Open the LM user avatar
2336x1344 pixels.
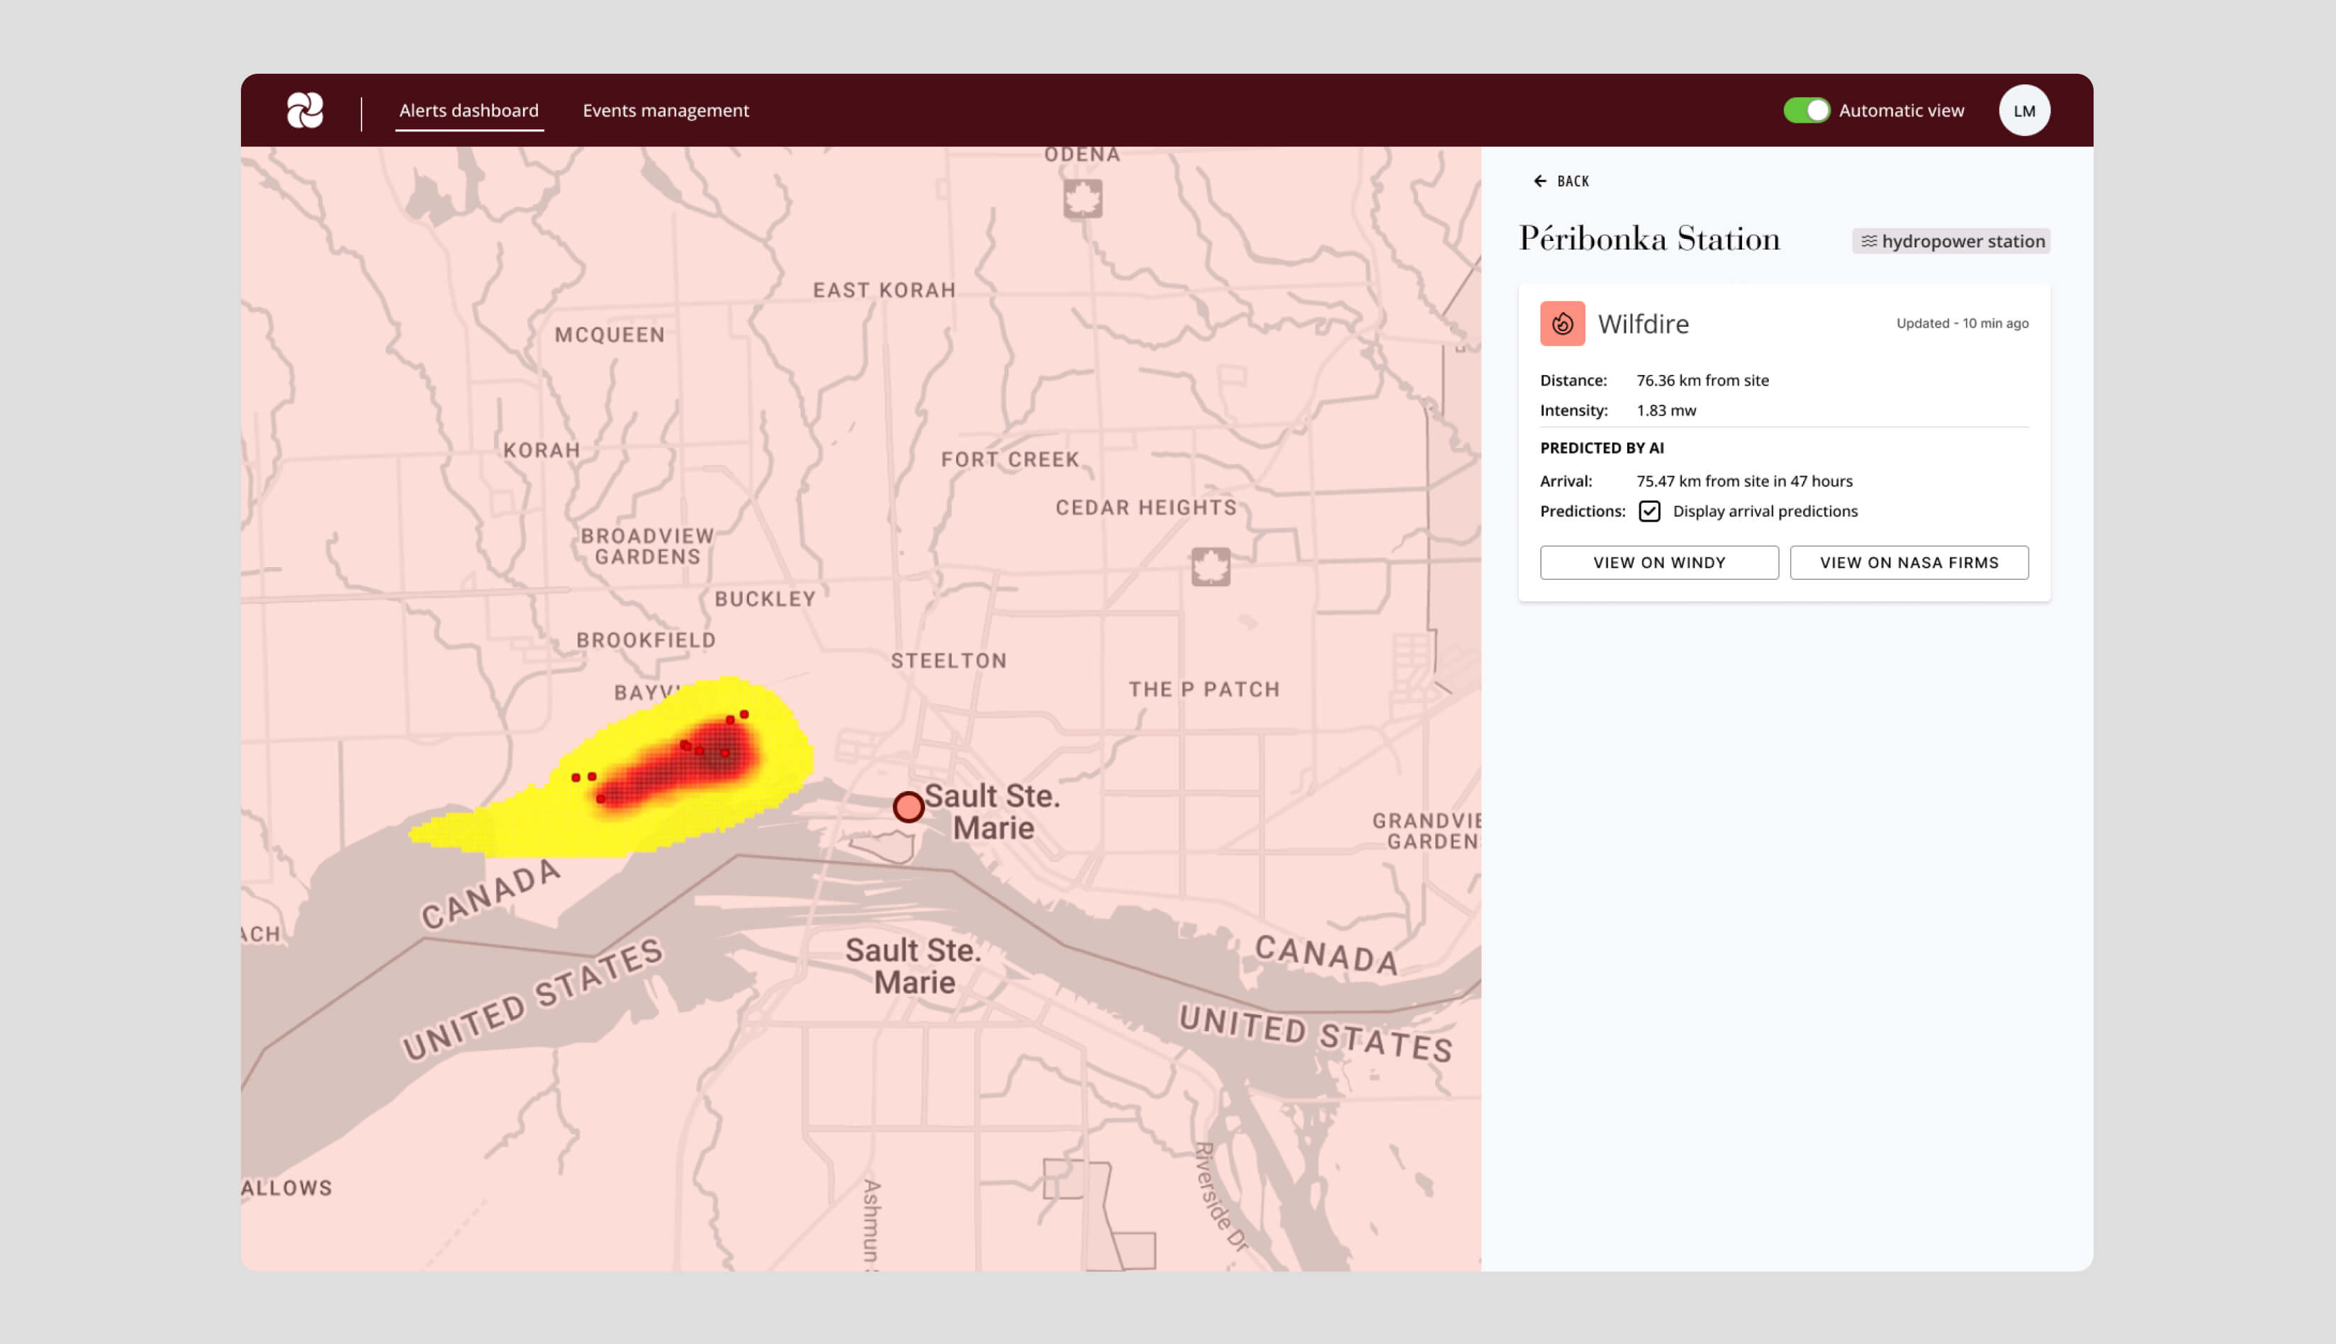[2024, 111]
